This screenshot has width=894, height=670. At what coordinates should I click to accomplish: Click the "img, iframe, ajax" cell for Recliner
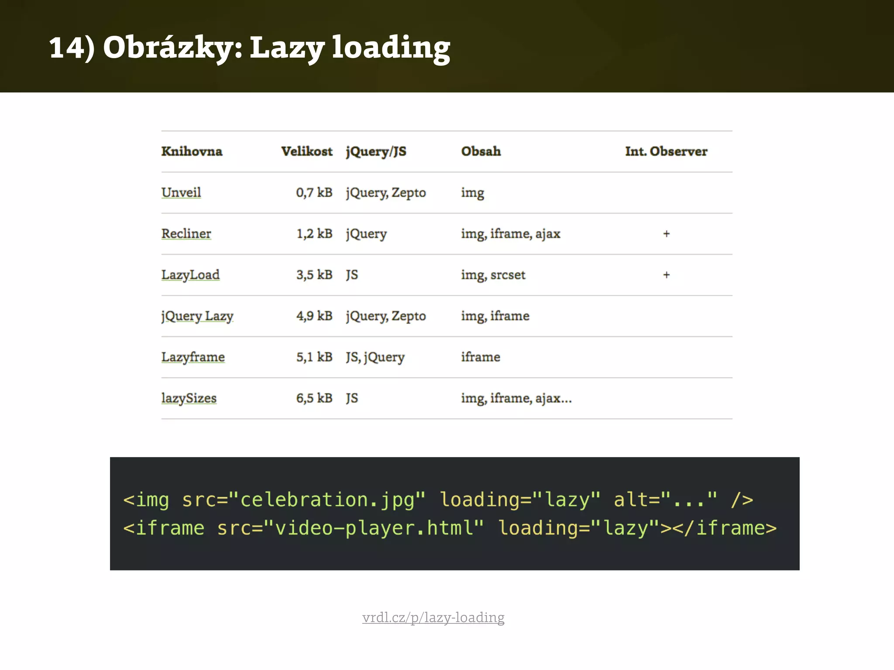tap(511, 233)
